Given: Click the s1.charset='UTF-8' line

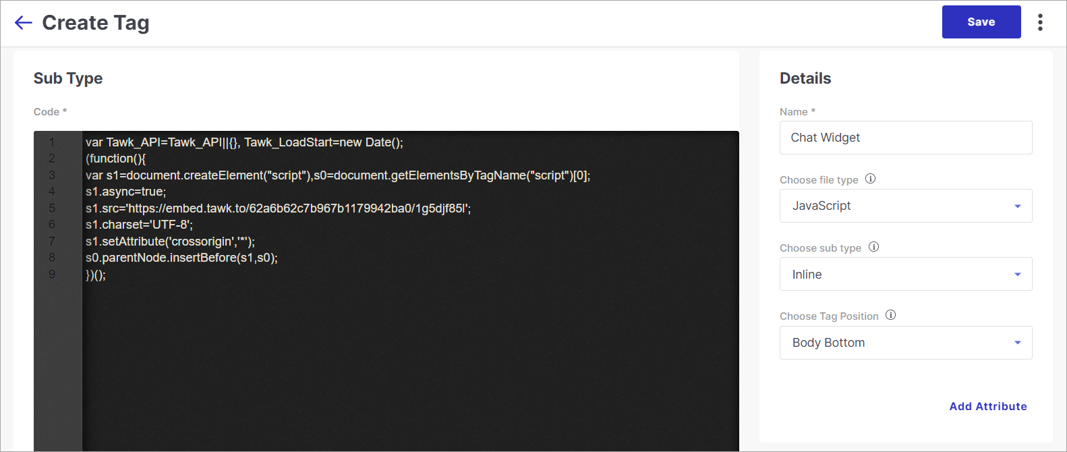Looking at the screenshot, I should tap(139, 225).
